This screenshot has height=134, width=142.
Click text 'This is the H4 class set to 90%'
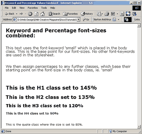[x=32, y=113]
